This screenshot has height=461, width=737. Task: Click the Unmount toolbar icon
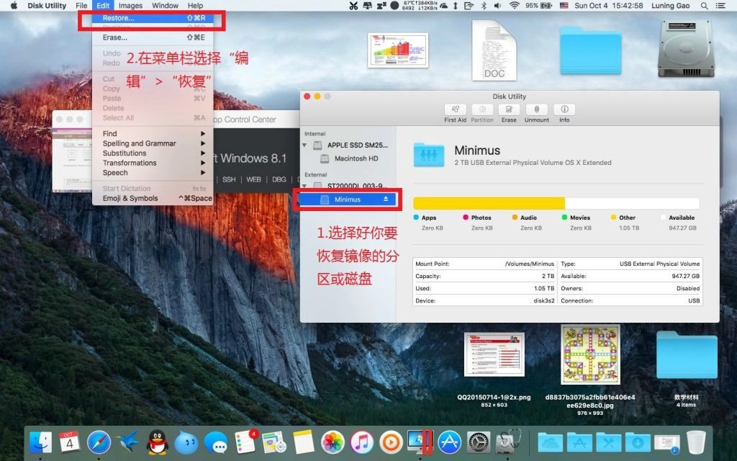[536, 109]
